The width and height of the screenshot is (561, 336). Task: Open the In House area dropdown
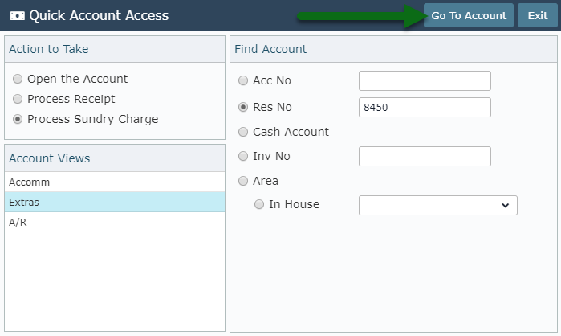click(x=438, y=205)
